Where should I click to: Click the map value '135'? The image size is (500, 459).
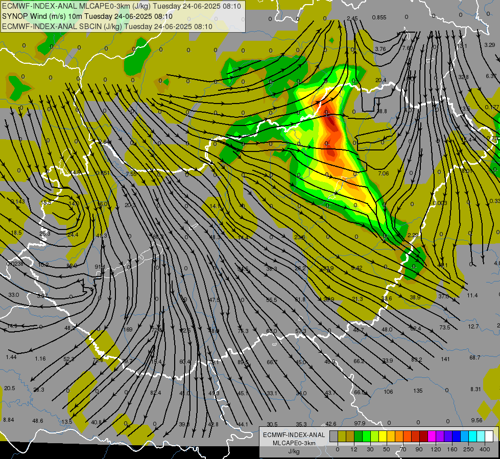point(418,391)
